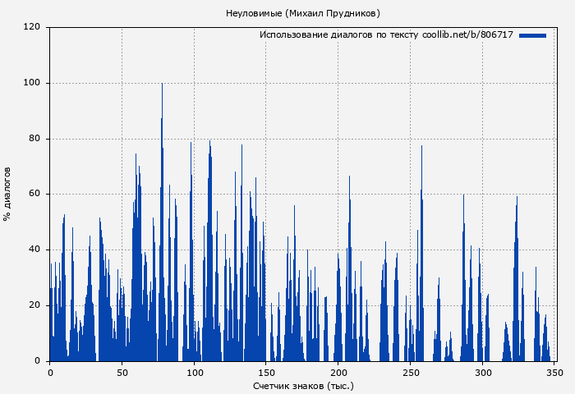Click the blue legend color swatch
575x394 pixels.
click(532, 35)
